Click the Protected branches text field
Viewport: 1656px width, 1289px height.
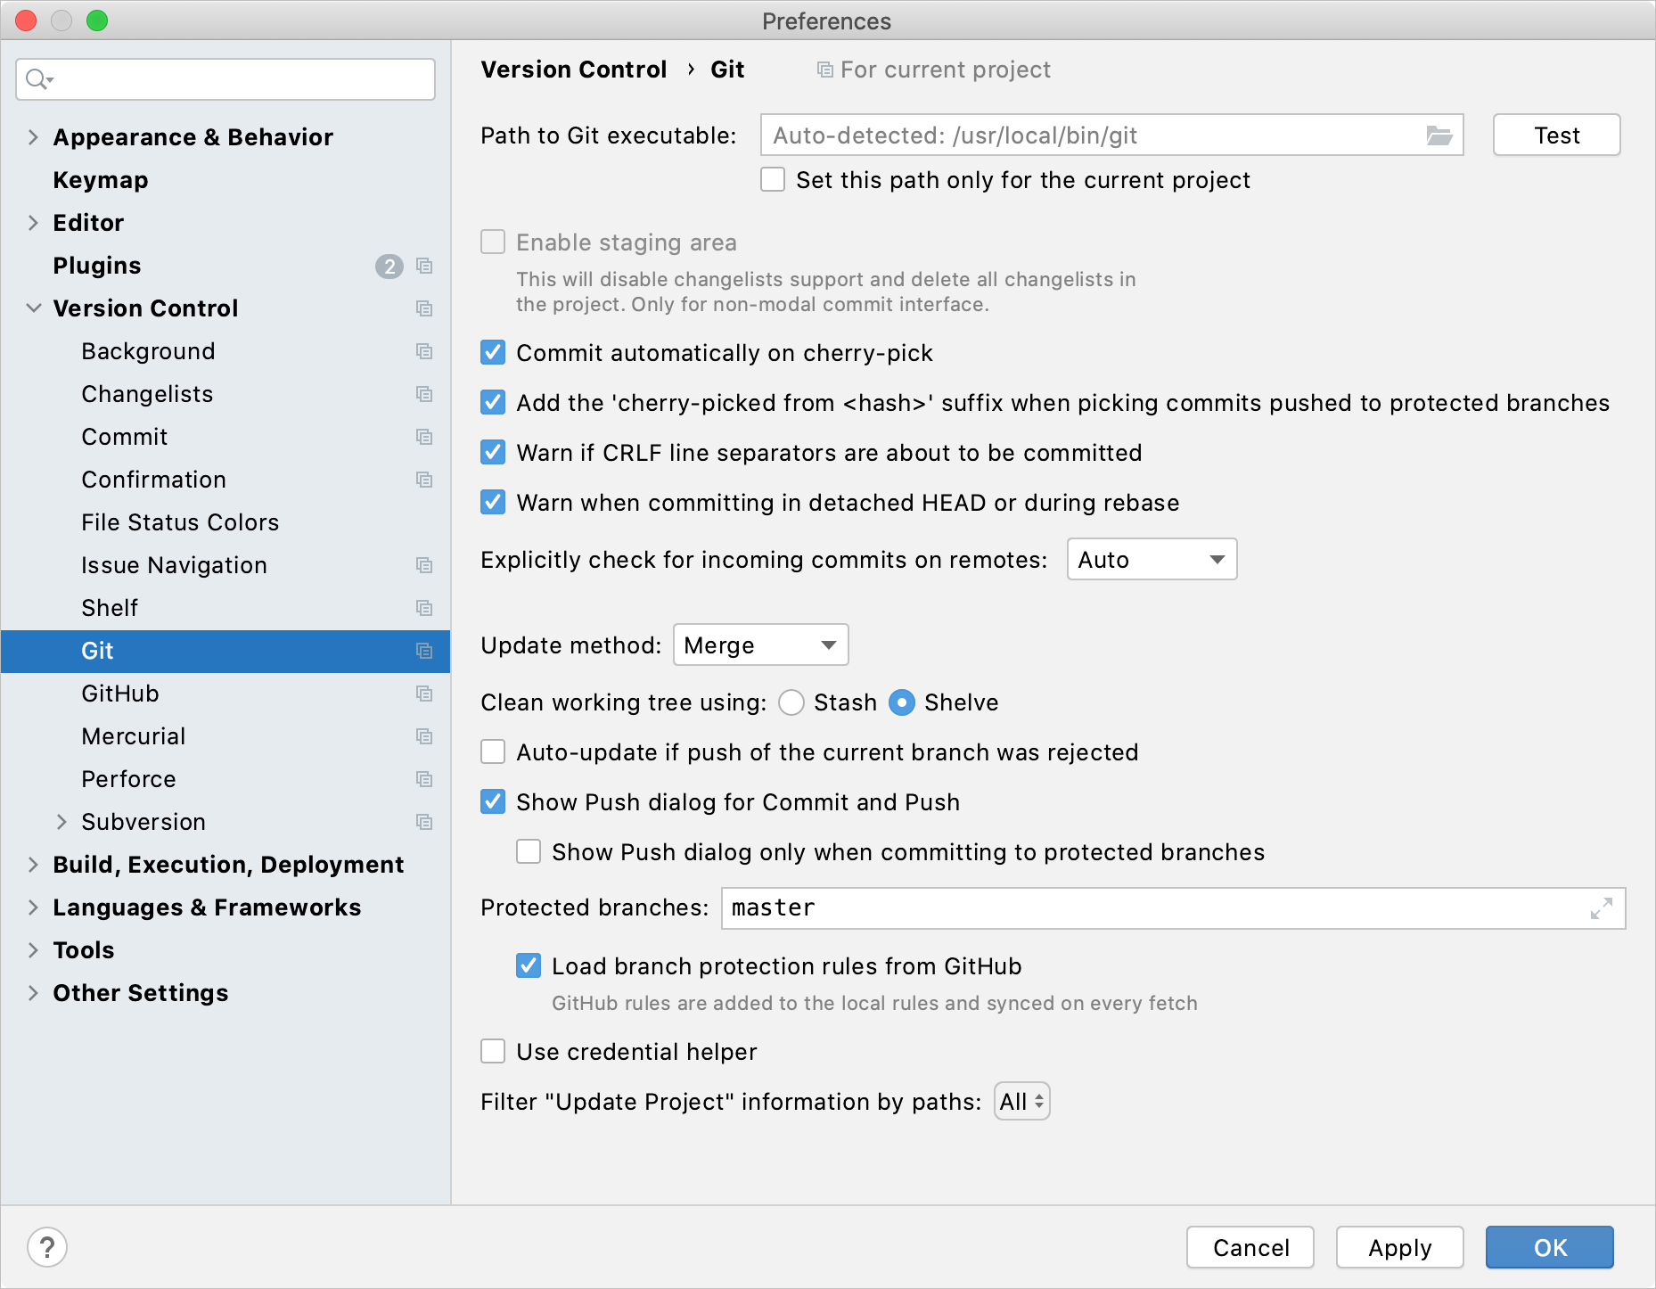coord(1173,908)
